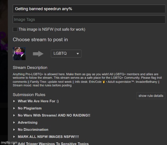
Task: Click the triangle icon beside No Plagiarism
Action: [14, 108]
